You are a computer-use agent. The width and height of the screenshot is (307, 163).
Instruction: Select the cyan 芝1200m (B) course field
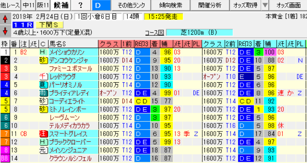199,32
